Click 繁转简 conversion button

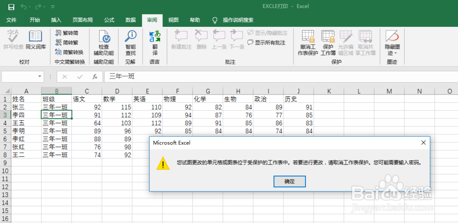click(67, 33)
